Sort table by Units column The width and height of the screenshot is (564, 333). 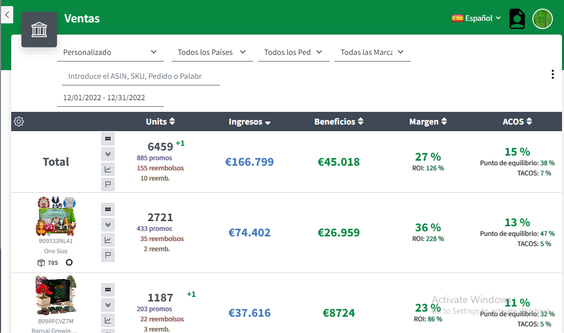click(x=160, y=122)
